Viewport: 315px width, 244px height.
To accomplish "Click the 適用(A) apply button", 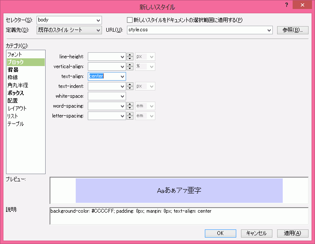I will (x=293, y=233).
